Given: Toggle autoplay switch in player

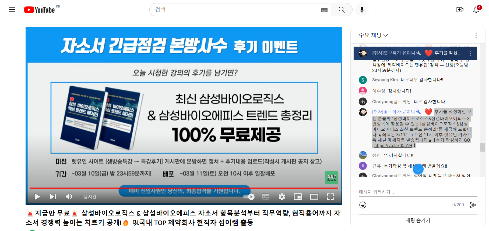Looking at the screenshot, I should (249, 197).
